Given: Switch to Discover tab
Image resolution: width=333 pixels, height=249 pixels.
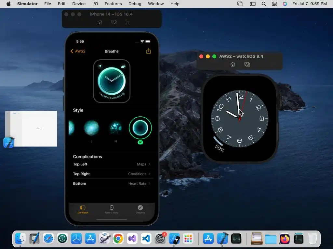Looking at the screenshot, I should [x=140, y=209].
